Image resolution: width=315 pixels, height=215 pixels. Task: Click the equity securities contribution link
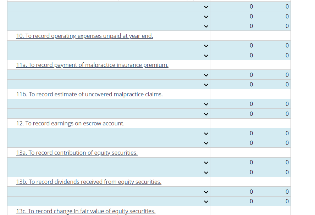click(x=77, y=153)
